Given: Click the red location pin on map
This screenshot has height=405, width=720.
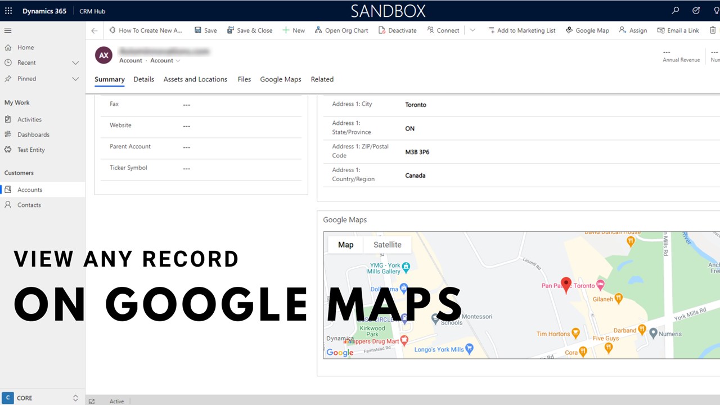Looking at the screenshot, I should tap(566, 285).
